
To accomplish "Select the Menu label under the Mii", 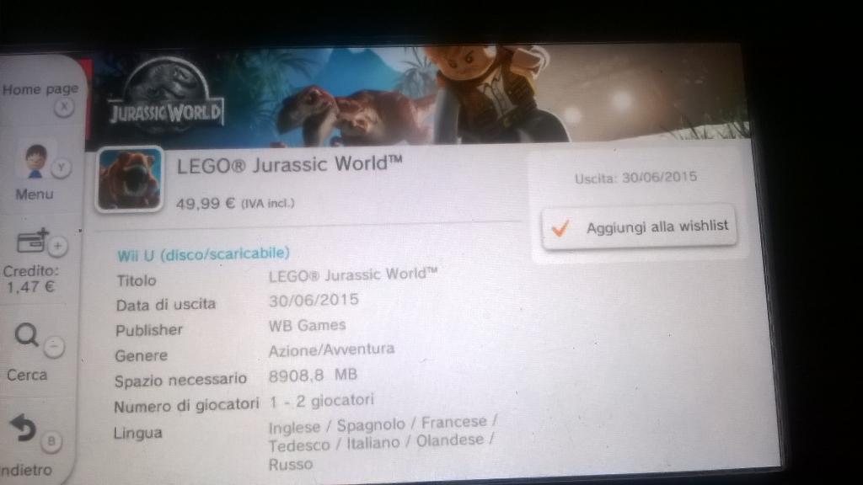I will click(35, 195).
